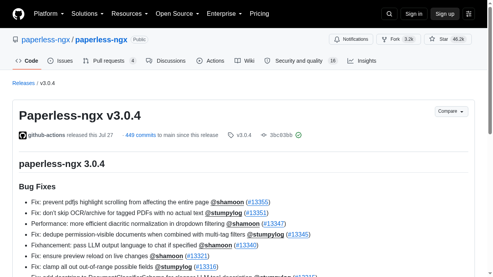Expand the Solutions menu
The image size is (493, 277).
[x=87, y=14]
